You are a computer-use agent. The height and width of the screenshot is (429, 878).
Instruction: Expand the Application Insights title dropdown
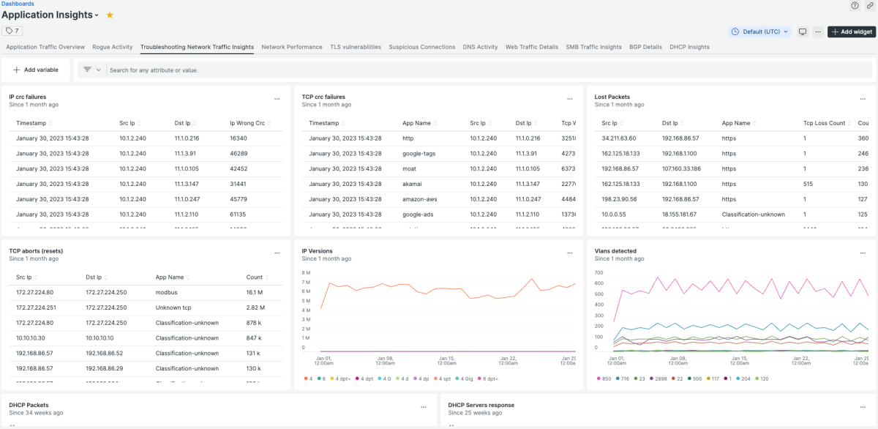pyautogui.click(x=97, y=15)
